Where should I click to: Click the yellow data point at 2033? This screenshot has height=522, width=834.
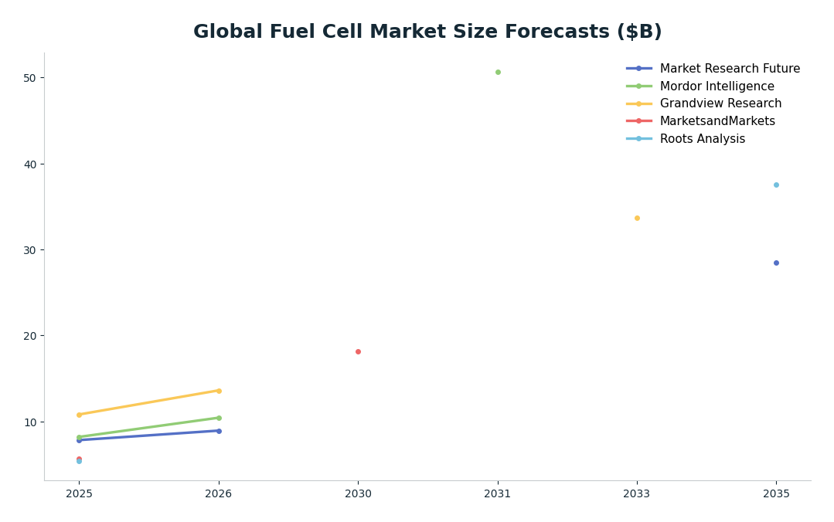(x=637, y=219)
